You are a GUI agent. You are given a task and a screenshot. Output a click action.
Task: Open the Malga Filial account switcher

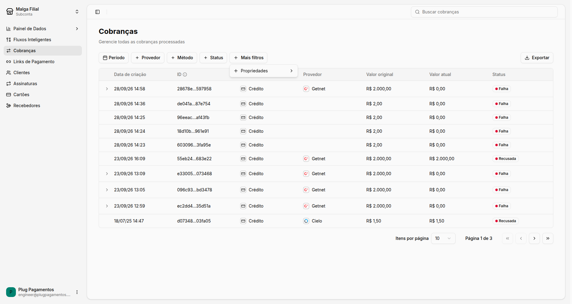[43, 12]
